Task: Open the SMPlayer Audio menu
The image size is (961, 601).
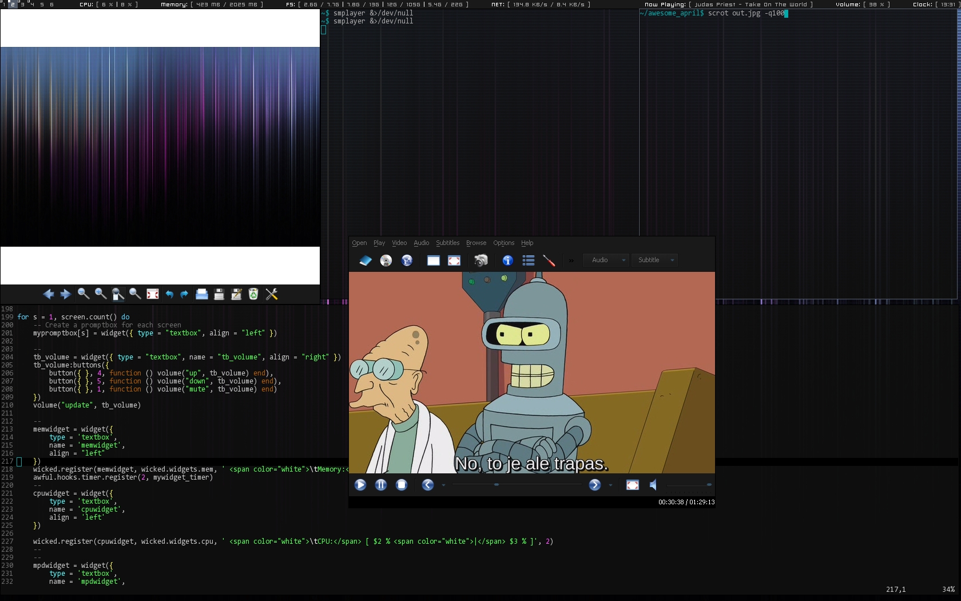Action: pyautogui.click(x=422, y=243)
